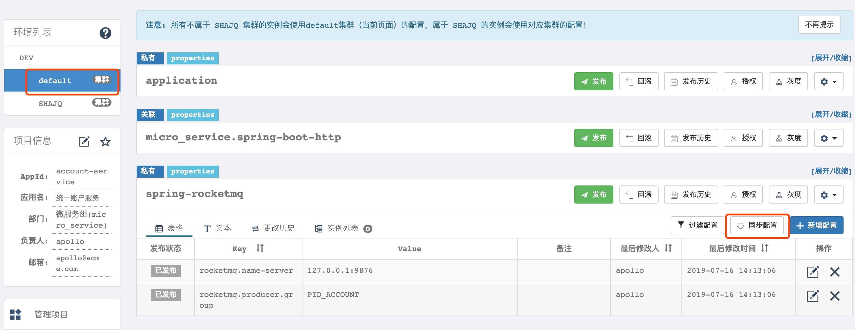855x330 pixels.
Task: Click 同步配置 sync button
Action: click(x=757, y=225)
